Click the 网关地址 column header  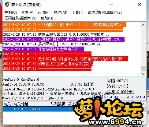click(x=32, y=104)
